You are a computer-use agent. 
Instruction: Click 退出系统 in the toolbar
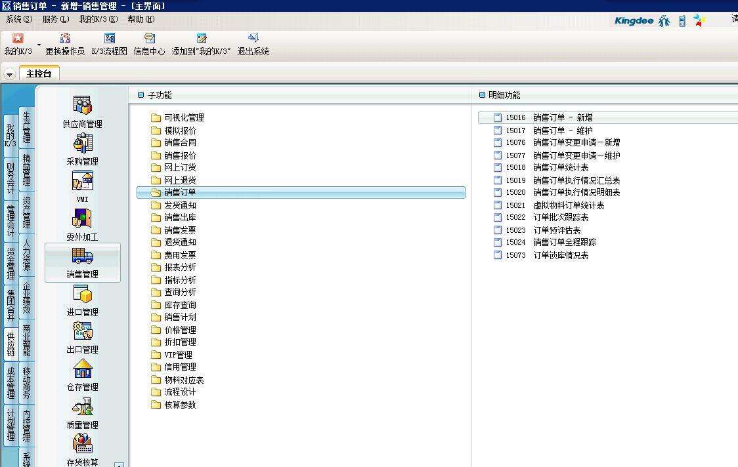coord(253,39)
